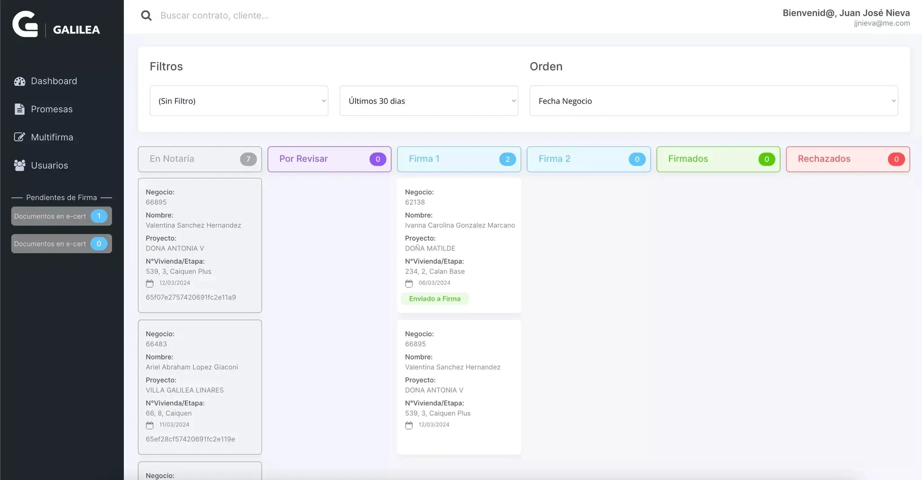Click the user email jjnieva@me.com

(881, 23)
